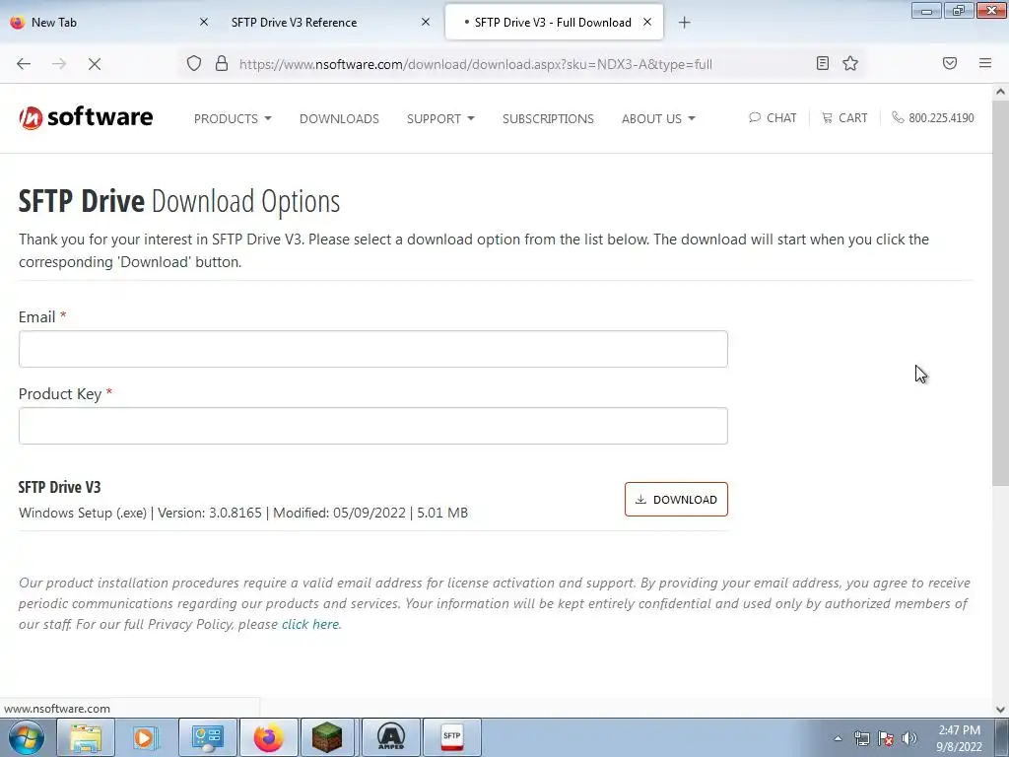Expand the ABOUT US dropdown menu
1009x757 pixels.
pyautogui.click(x=658, y=118)
